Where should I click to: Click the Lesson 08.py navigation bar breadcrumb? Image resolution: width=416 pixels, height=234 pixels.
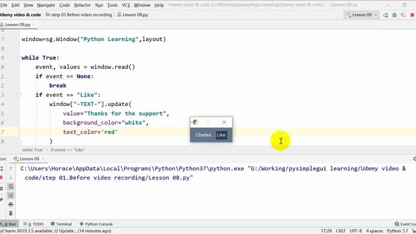(x=133, y=15)
